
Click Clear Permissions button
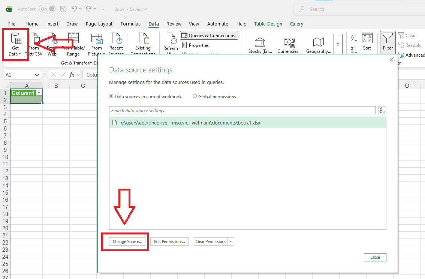tap(211, 241)
